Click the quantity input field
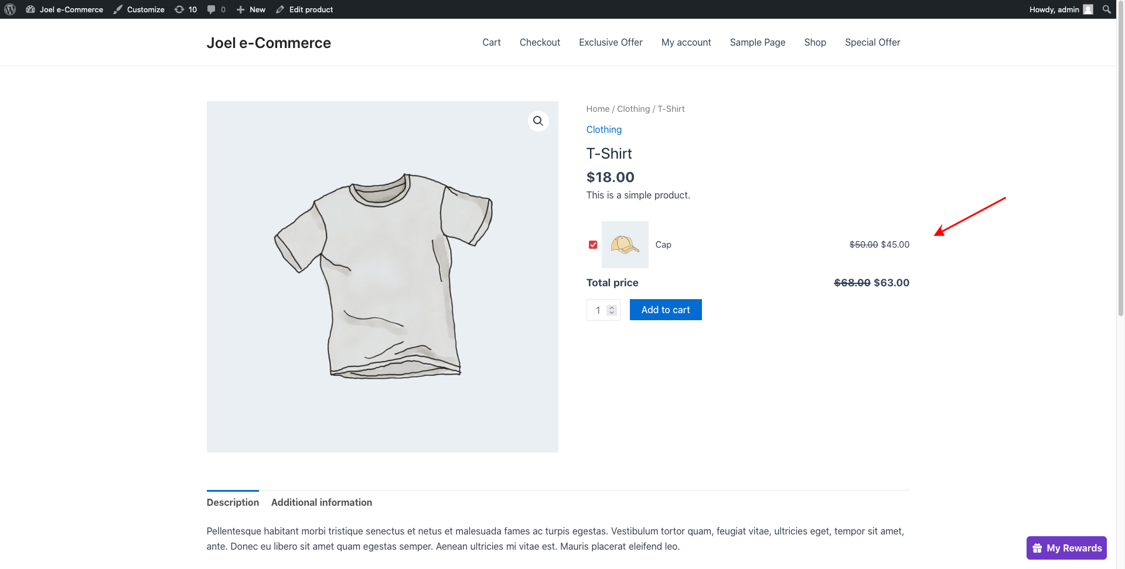1125x569 pixels. (598, 310)
